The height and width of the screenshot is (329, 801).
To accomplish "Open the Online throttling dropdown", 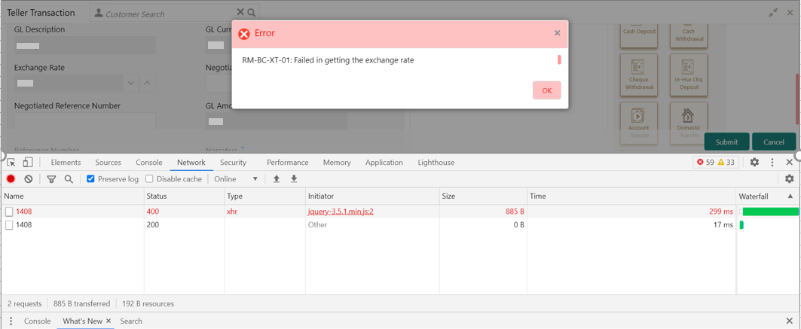I will point(236,179).
